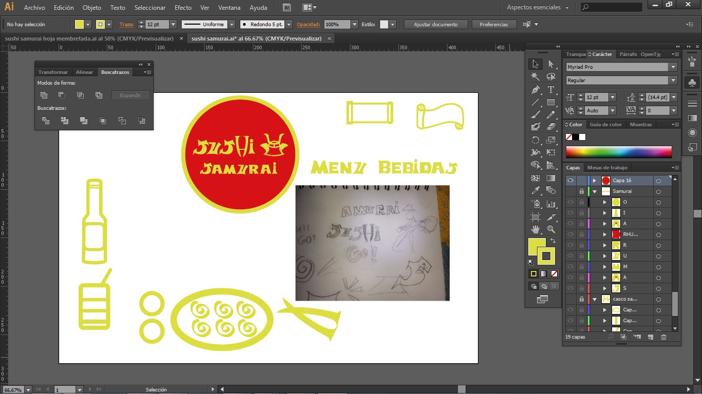702x394 pixels.
Task: Toggle visibility of the M sublayer
Action: click(x=570, y=267)
